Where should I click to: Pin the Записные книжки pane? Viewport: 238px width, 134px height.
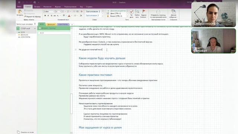35,24
